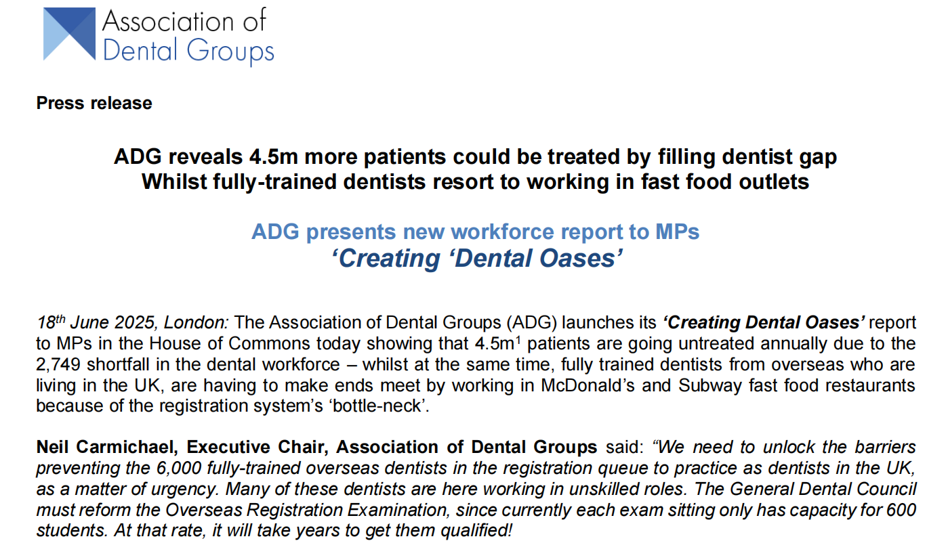Click the date '18th June 2025, London'

[133, 323]
